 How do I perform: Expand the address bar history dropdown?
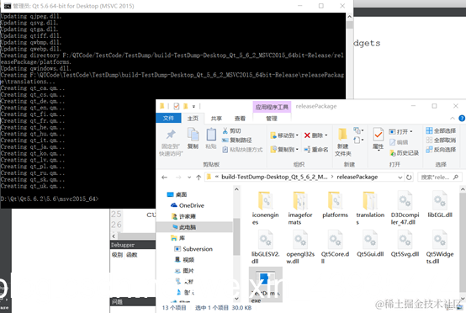400,178
